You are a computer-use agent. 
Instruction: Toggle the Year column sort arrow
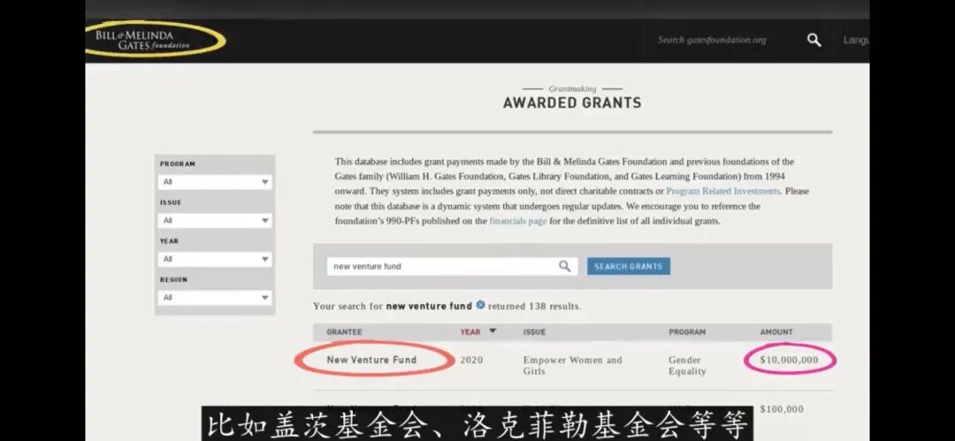[x=493, y=331]
